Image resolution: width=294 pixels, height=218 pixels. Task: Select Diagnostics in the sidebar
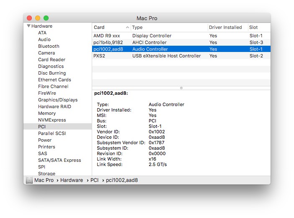(x=51, y=67)
